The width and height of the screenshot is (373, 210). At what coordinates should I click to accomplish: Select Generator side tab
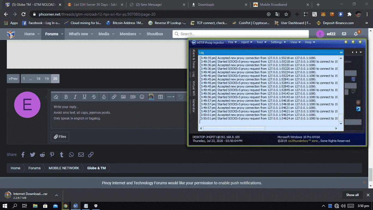194,106
